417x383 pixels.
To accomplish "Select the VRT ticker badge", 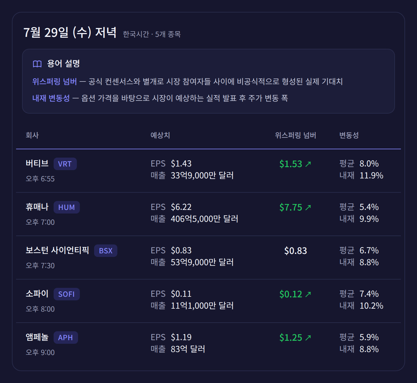I will pyautogui.click(x=65, y=164).
